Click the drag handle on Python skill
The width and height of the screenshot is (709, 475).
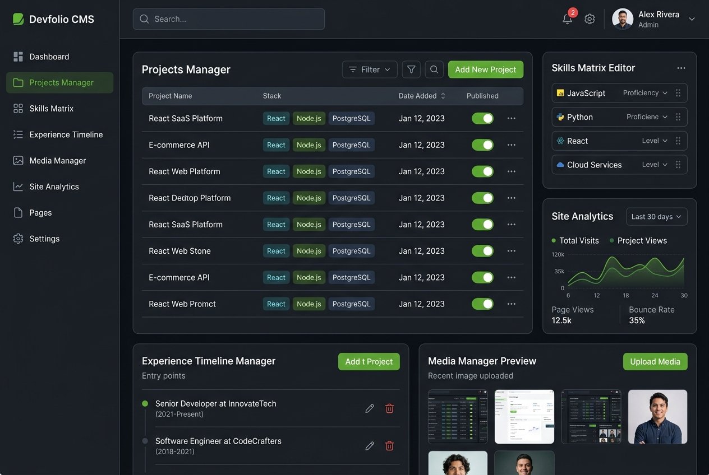tap(678, 117)
